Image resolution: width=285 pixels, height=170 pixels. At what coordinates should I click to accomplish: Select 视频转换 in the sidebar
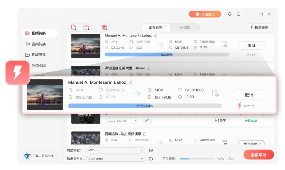(40, 33)
